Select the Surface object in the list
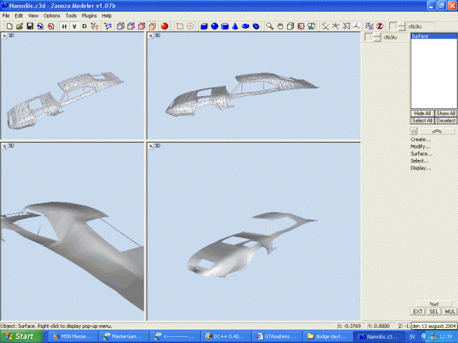The image size is (458, 343). point(420,36)
